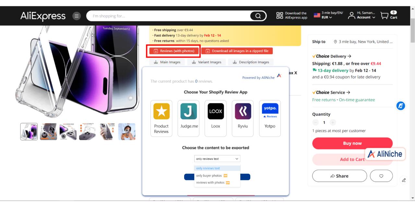Click Reviews (with photos) button

tap(174, 51)
